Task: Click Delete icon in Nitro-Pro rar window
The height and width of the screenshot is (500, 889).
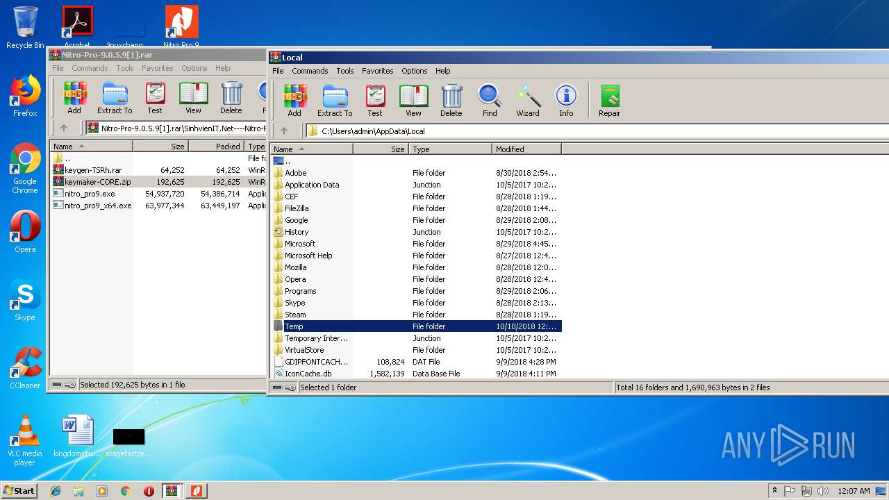Action: 231,97
